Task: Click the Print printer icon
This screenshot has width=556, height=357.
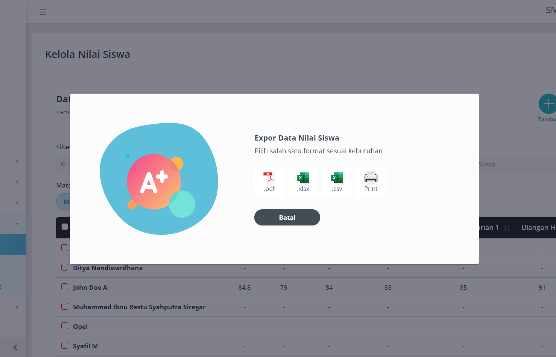Action: coord(371,182)
